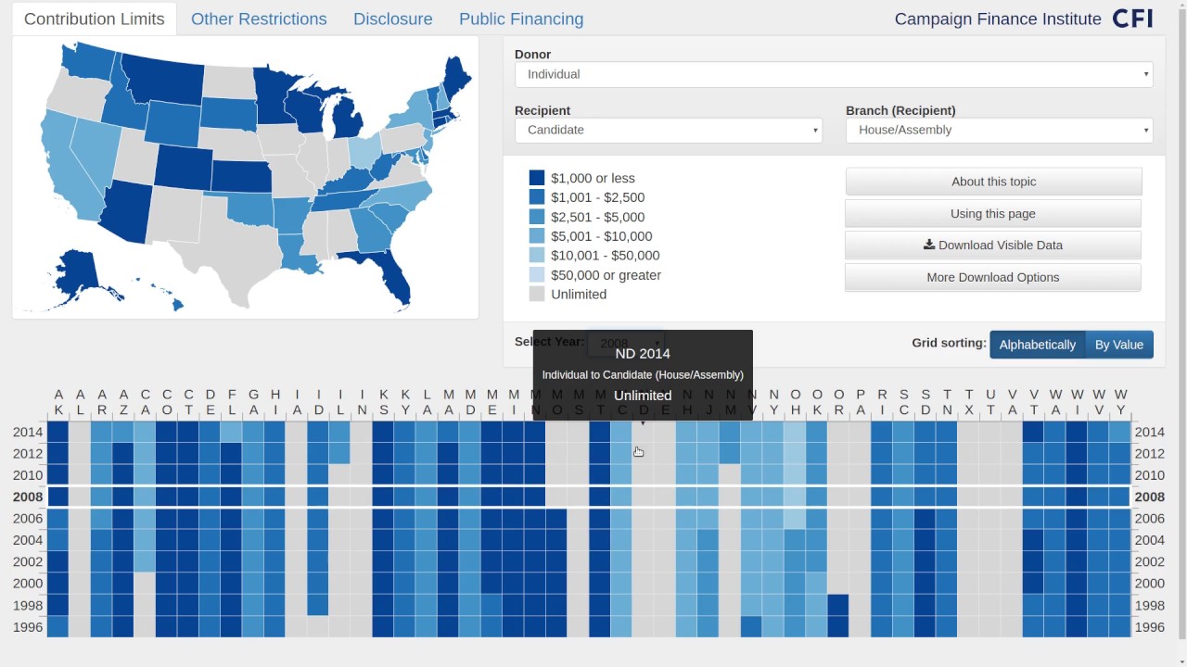Click the left 2000 row label
The height and width of the screenshot is (667, 1187).
(x=28, y=584)
